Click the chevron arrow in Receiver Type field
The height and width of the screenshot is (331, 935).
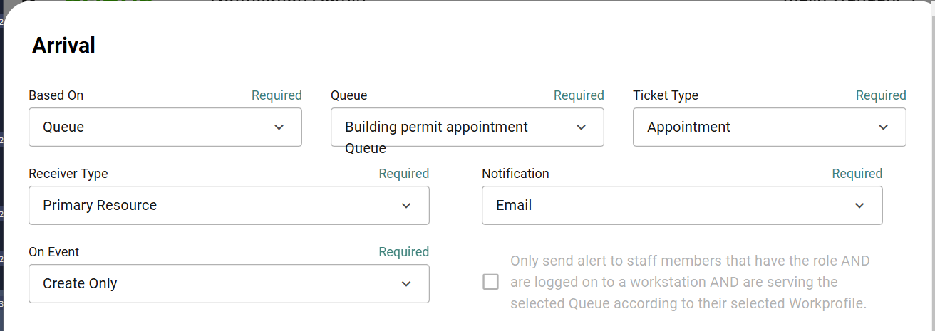pos(406,206)
